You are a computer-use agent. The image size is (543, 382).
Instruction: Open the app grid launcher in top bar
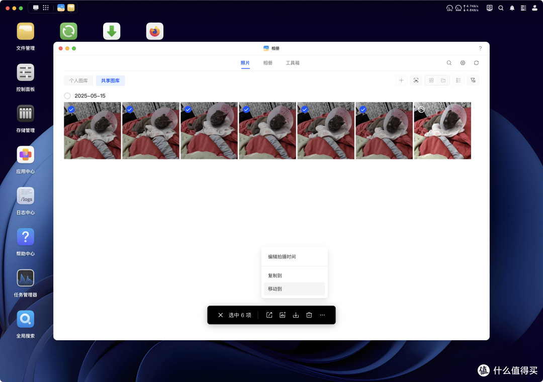click(46, 8)
